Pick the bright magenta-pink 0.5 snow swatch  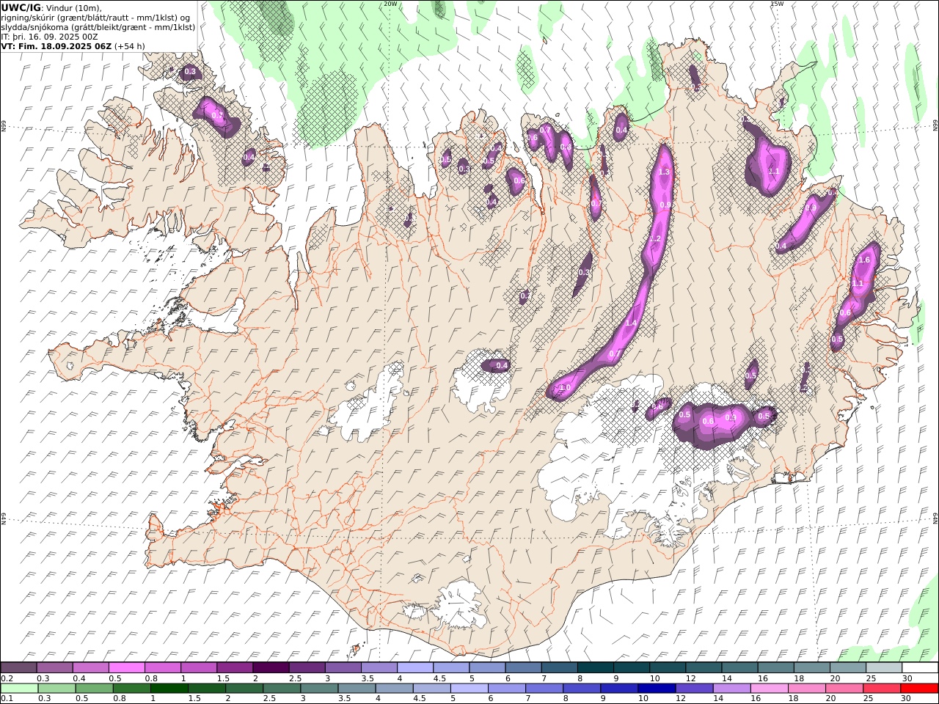[x=126, y=667]
